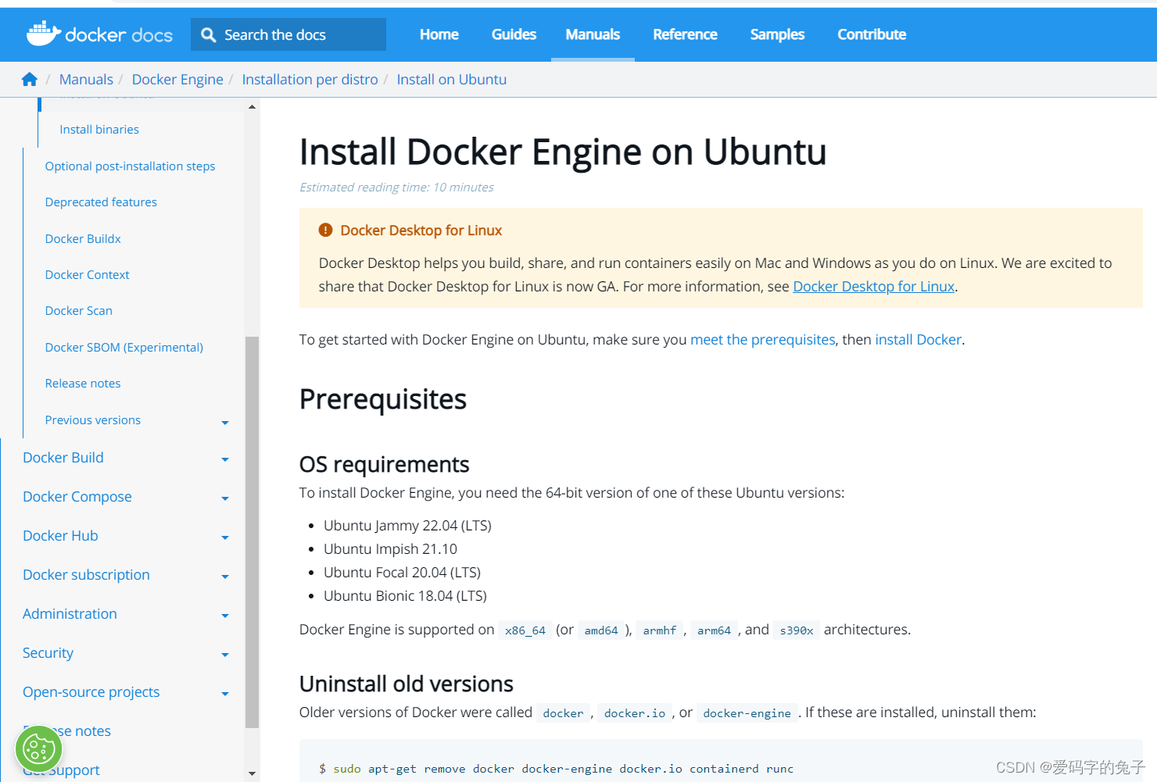The width and height of the screenshot is (1157, 782).
Task: Click the sidebar scroll up arrow
Action: (252, 106)
